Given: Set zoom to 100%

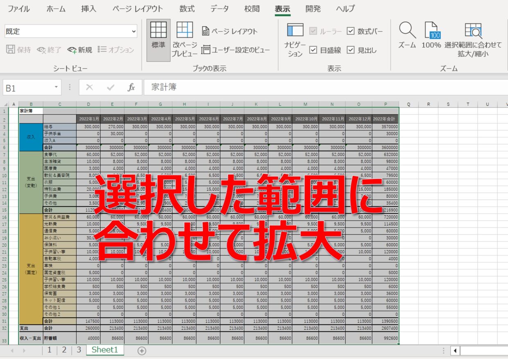Looking at the screenshot, I should point(431,36).
